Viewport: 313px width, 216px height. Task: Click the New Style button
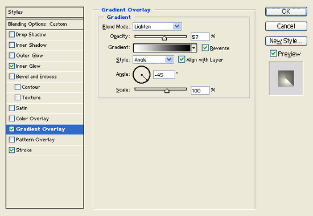(x=286, y=41)
